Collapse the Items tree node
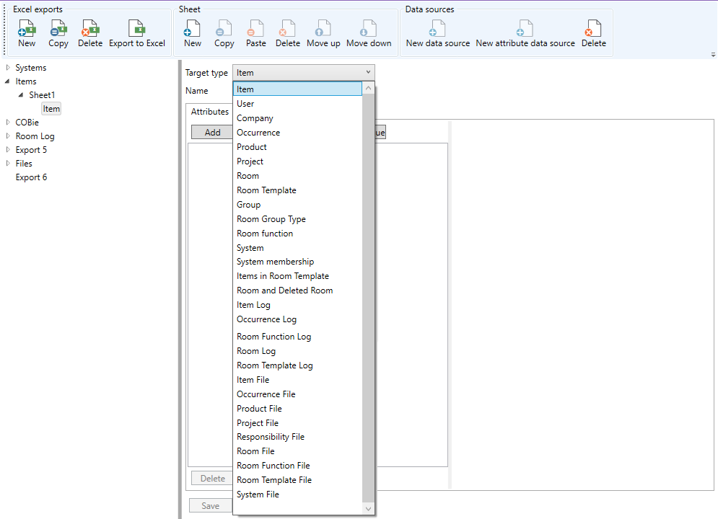 8,81
